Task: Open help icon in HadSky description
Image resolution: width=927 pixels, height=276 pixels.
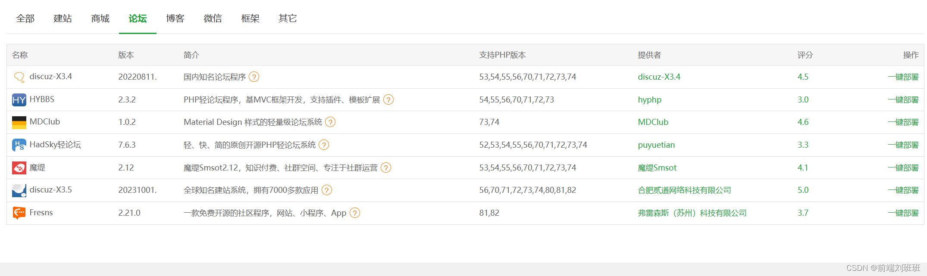Action: click(x=324, y=145)
